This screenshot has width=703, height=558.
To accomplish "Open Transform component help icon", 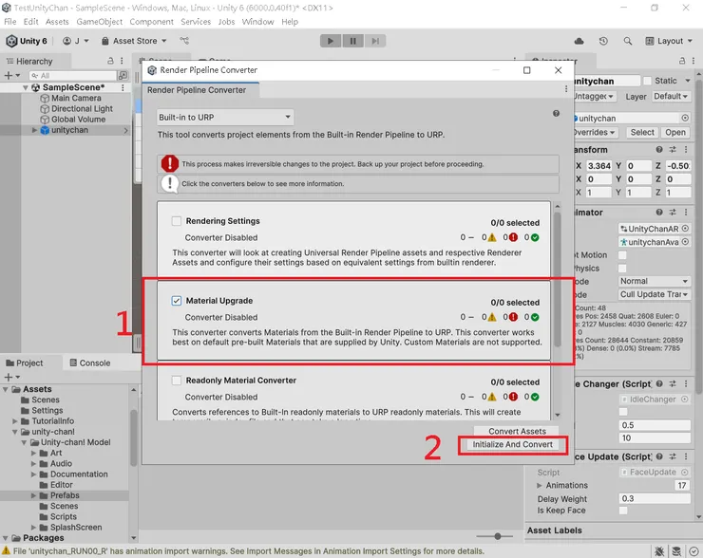I will click(659, 150).
